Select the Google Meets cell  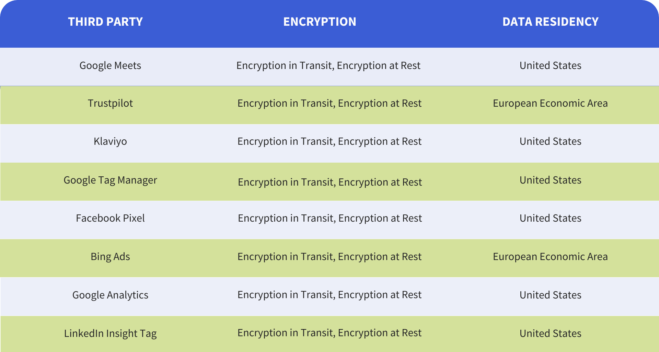110,66
